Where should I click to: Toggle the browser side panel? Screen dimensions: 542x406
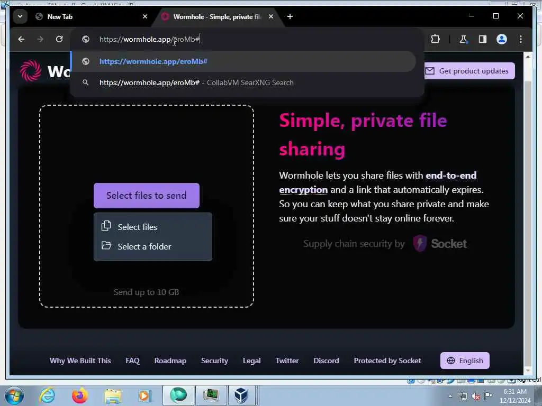coord(483,39)
